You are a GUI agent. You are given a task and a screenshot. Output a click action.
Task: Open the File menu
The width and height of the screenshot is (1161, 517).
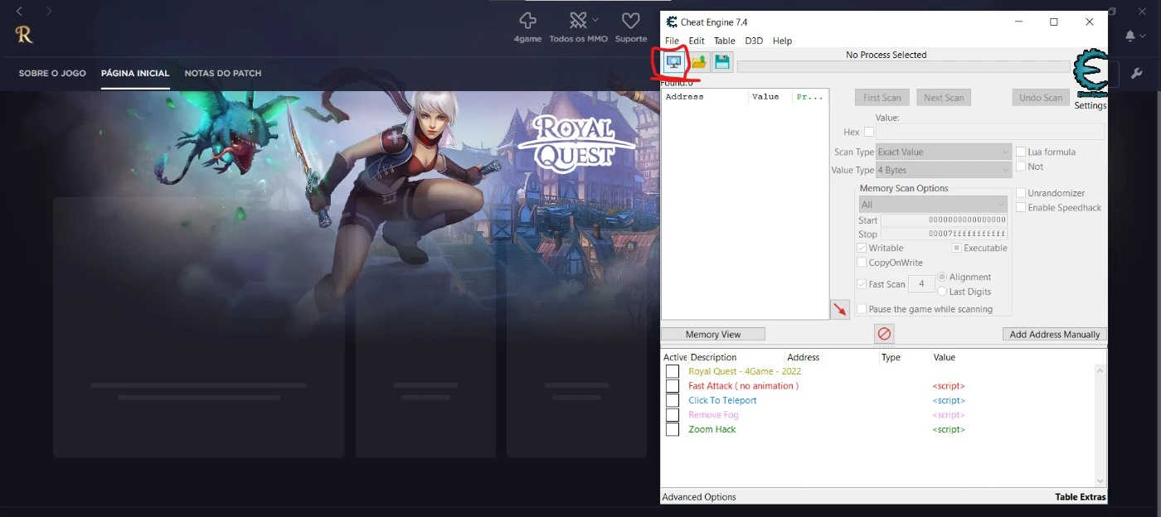click(x=672, y=41)
